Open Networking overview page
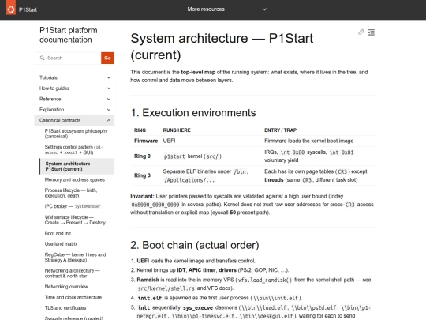Image resolution: width=426 pixels, height=320 pixels. [66, 287]
